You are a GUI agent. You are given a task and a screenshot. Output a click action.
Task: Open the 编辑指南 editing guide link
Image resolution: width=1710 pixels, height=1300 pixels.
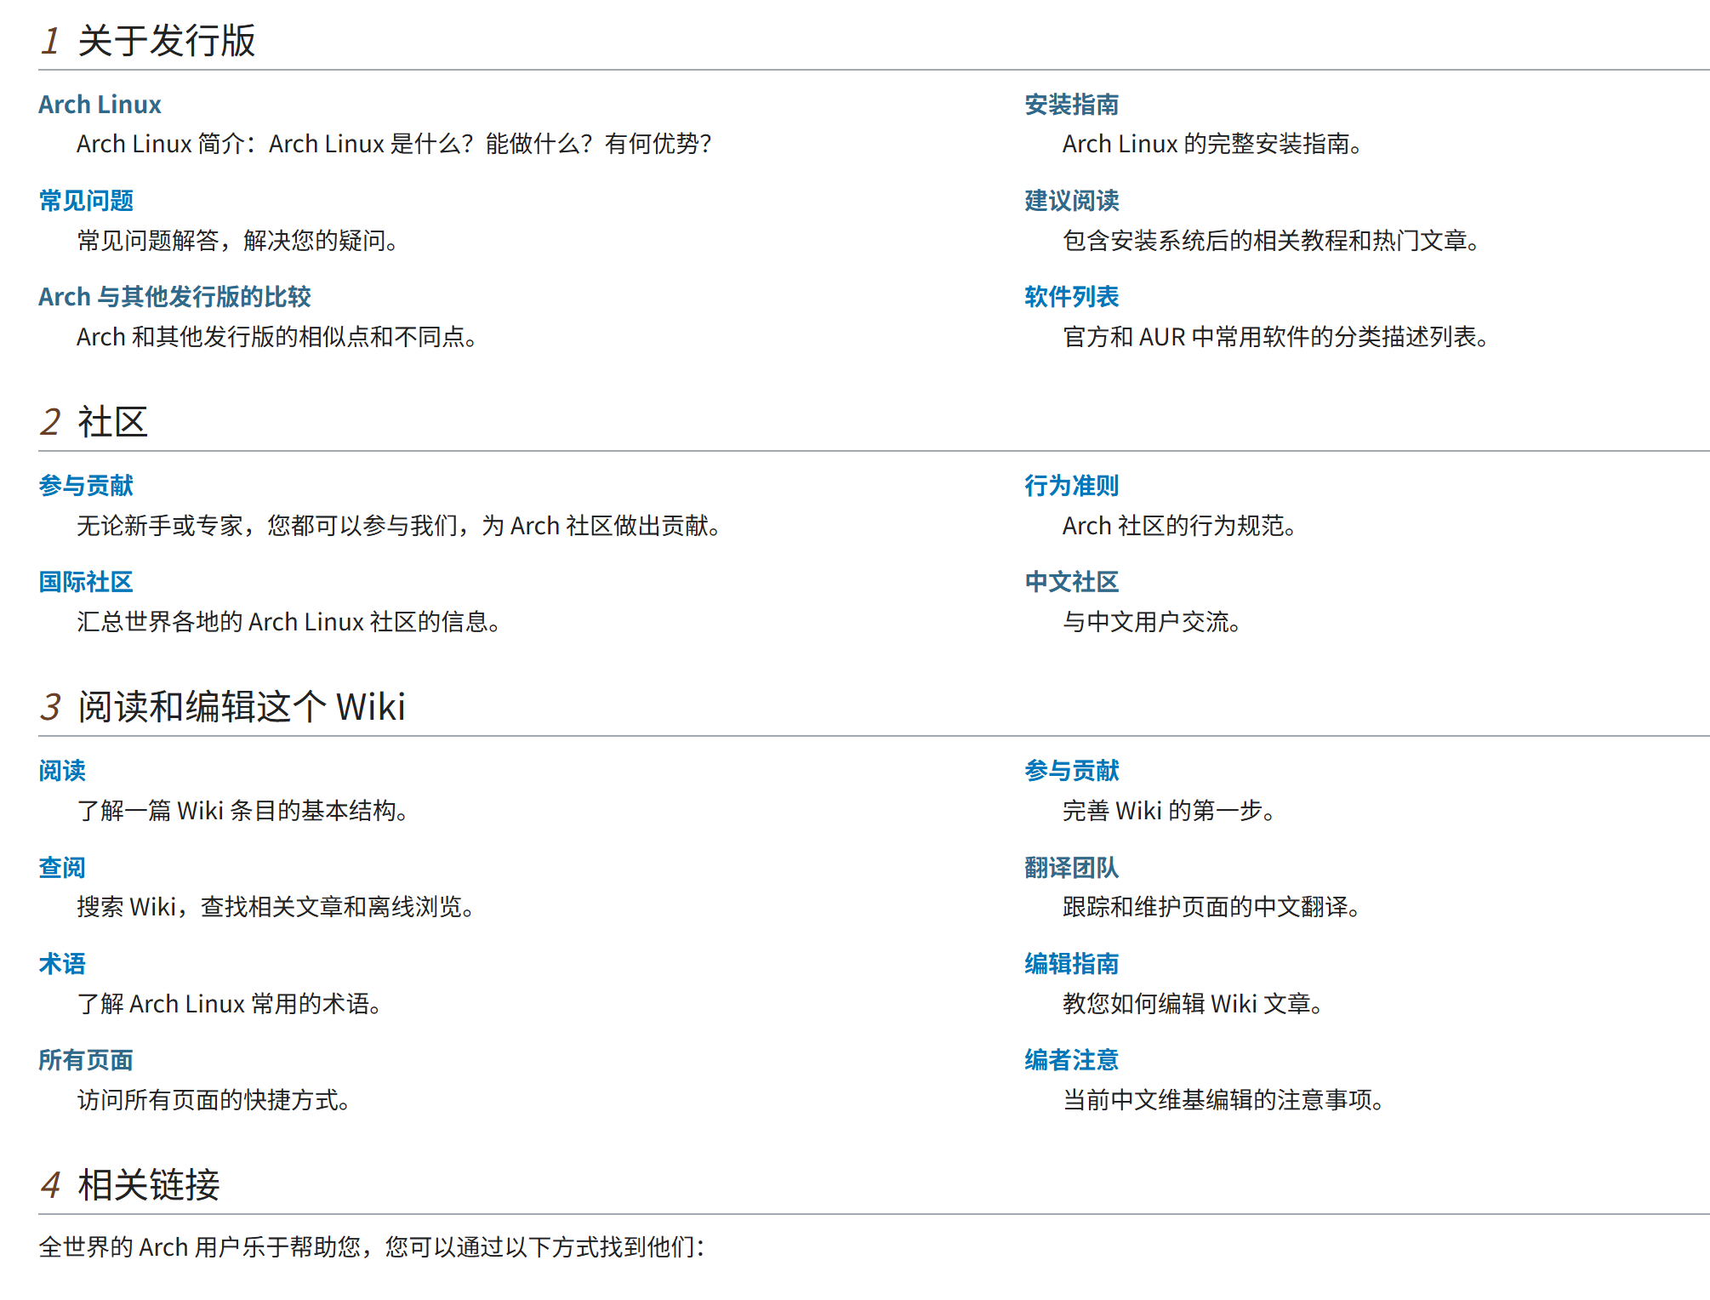pyautogui.click(x=1071, y=963)
